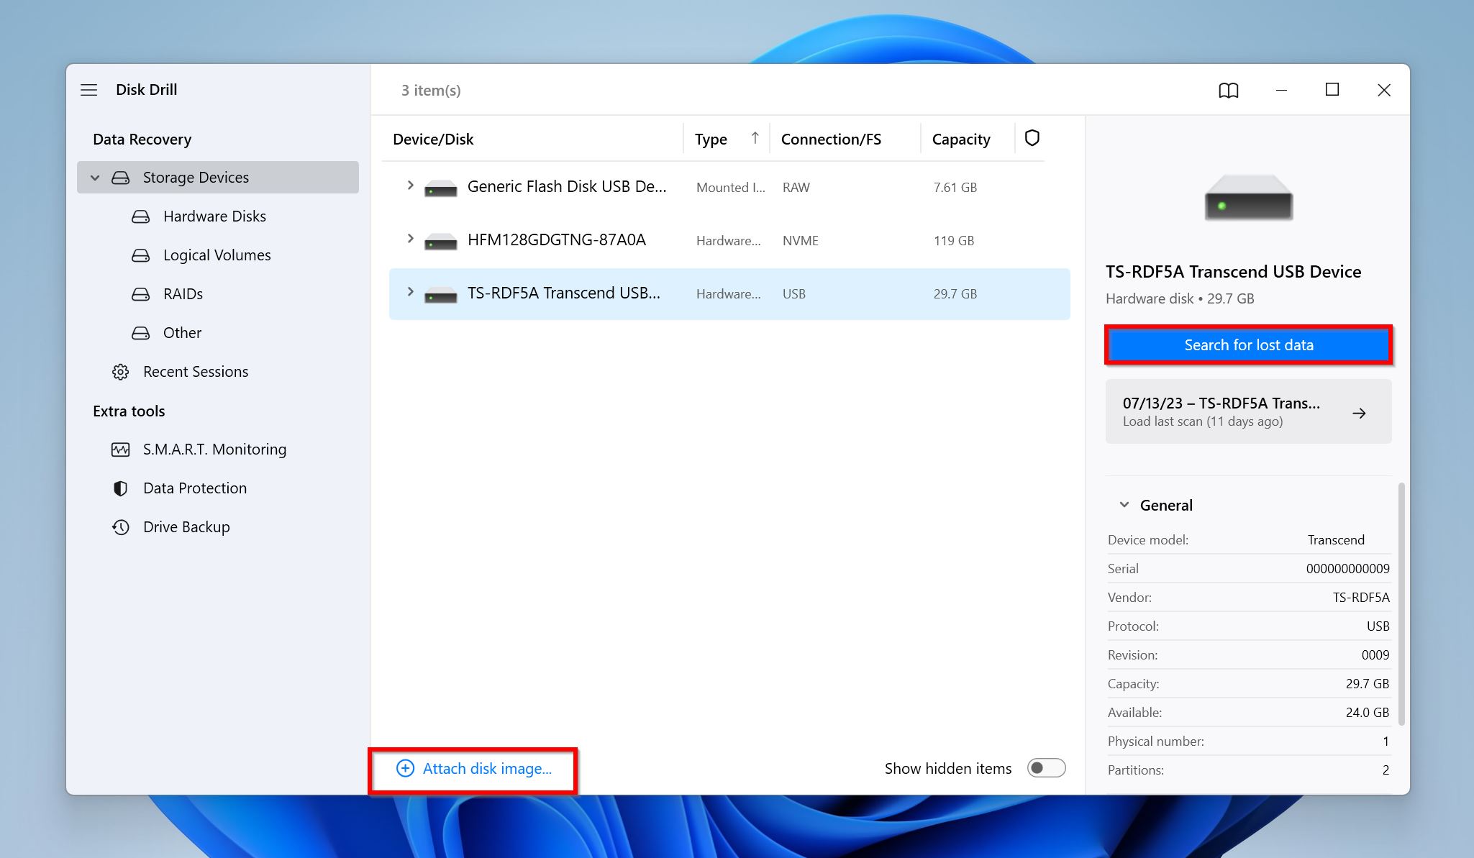Expand the Generic Flash Disk USB device row

411,186
